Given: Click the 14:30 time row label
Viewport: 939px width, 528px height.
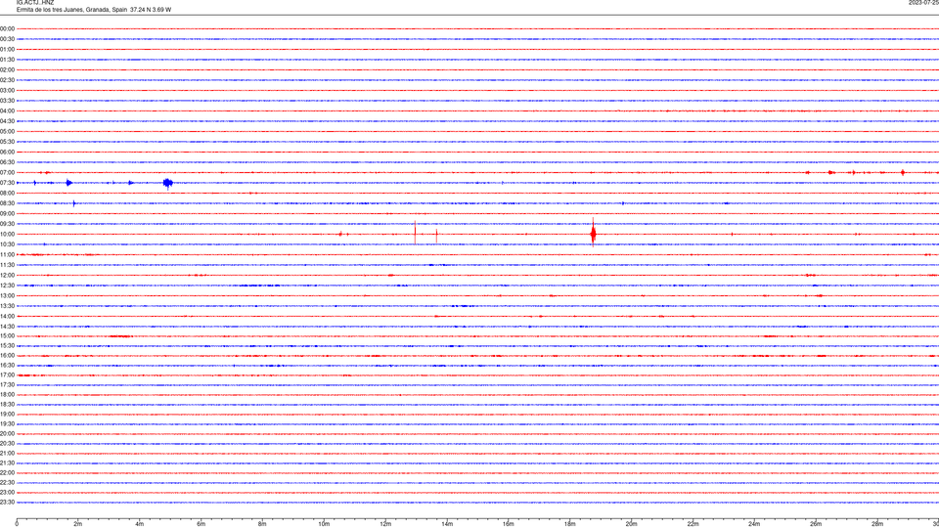Looking at the screenshot, I should click(7, 327).
